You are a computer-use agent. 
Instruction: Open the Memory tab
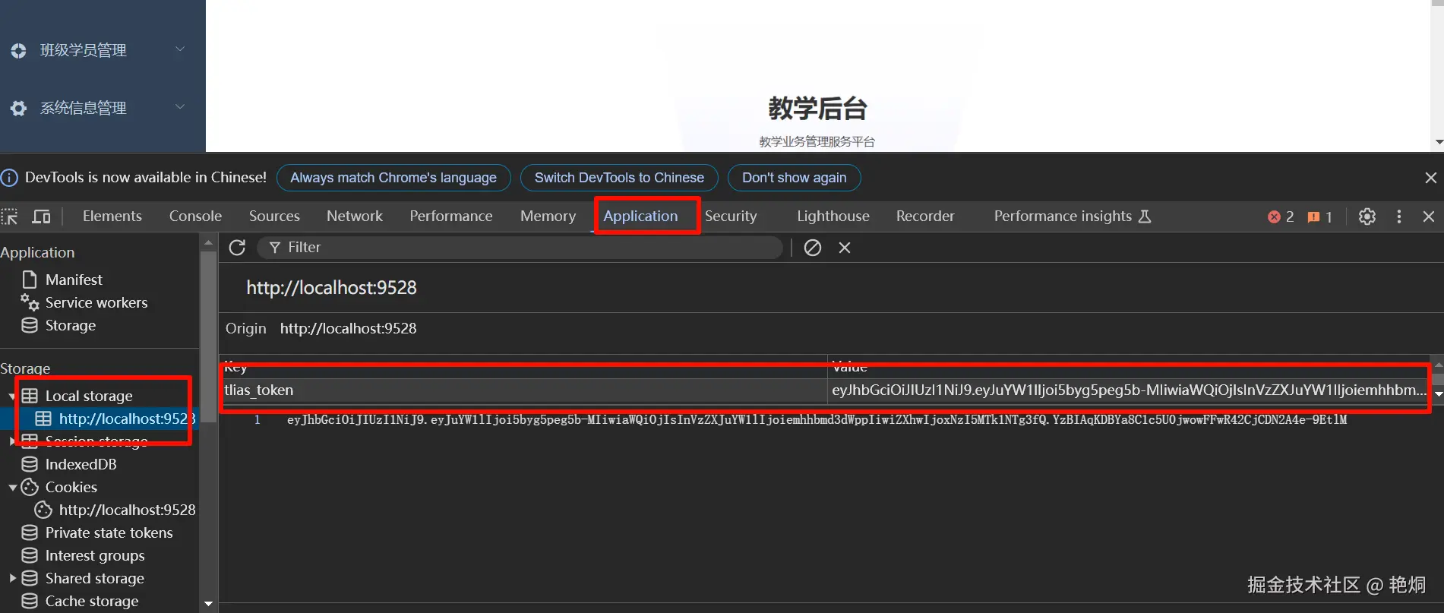[548, 216]
